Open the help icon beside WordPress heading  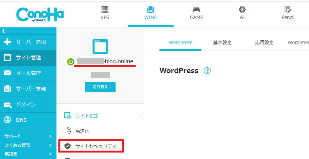[x=207, y=71]
